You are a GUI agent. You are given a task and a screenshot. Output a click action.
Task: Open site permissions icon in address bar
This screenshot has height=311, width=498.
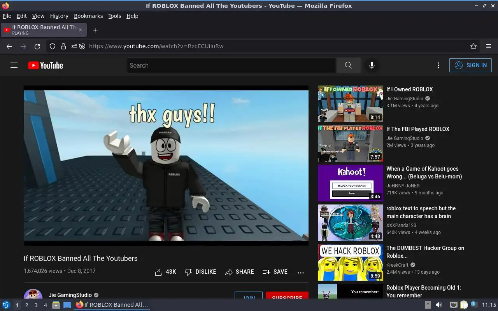[x=74, y=46]
